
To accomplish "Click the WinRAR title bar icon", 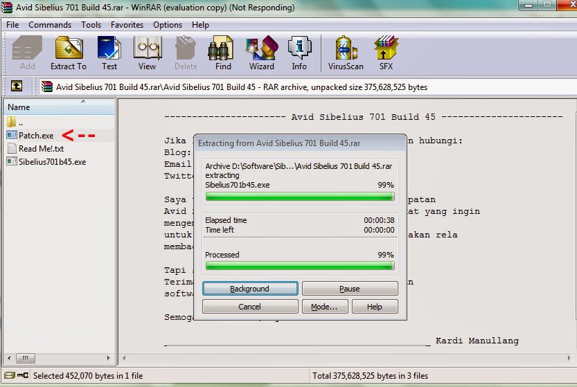I will coord(7,8).
